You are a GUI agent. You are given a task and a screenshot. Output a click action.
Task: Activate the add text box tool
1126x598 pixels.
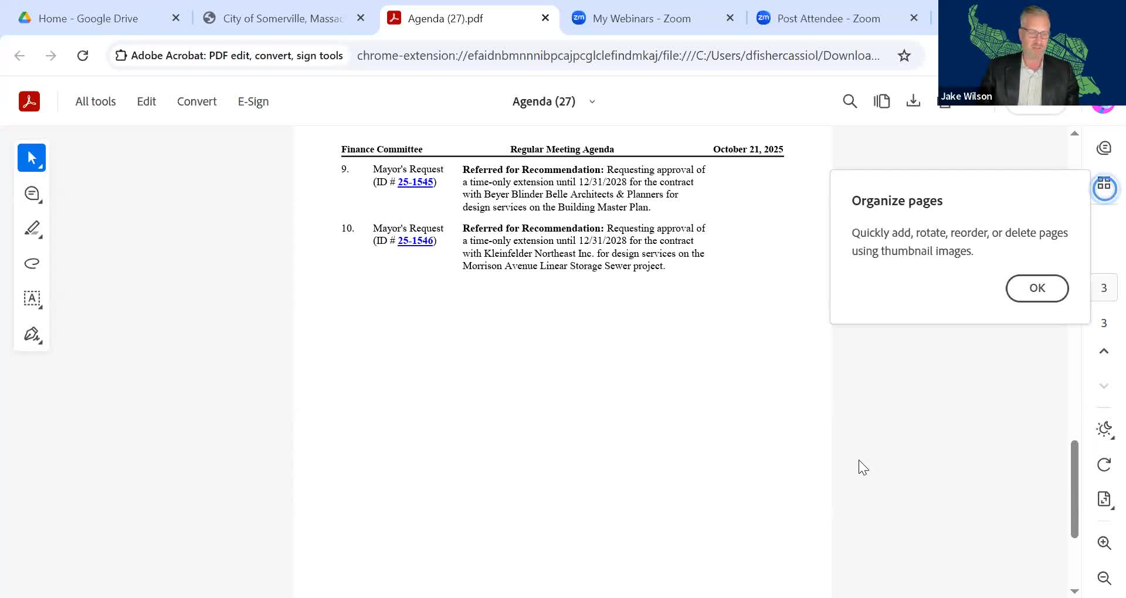pyautogui.click(x=32, y=298)
